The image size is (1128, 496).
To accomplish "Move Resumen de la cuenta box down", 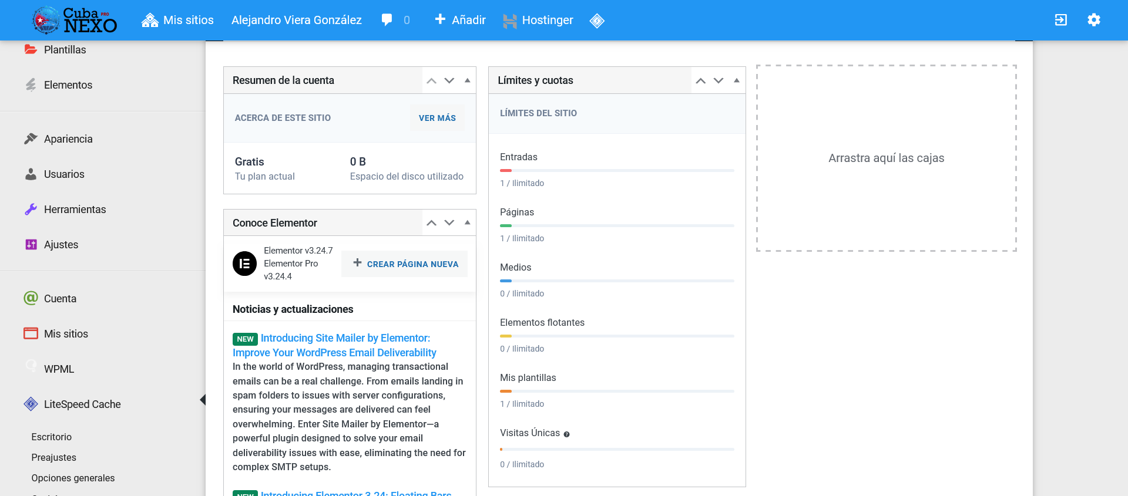I will [449, 80].
